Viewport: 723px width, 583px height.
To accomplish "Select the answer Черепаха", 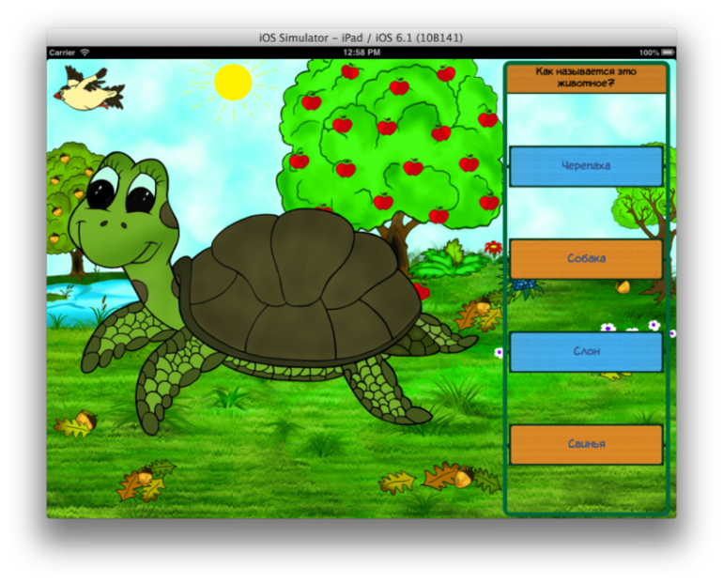I will tap(586, 166).
